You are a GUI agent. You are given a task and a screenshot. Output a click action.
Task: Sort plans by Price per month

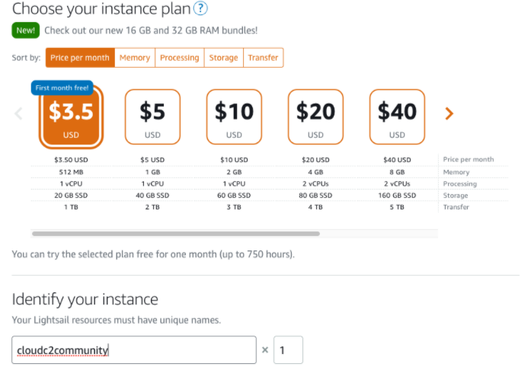[80, 58]
